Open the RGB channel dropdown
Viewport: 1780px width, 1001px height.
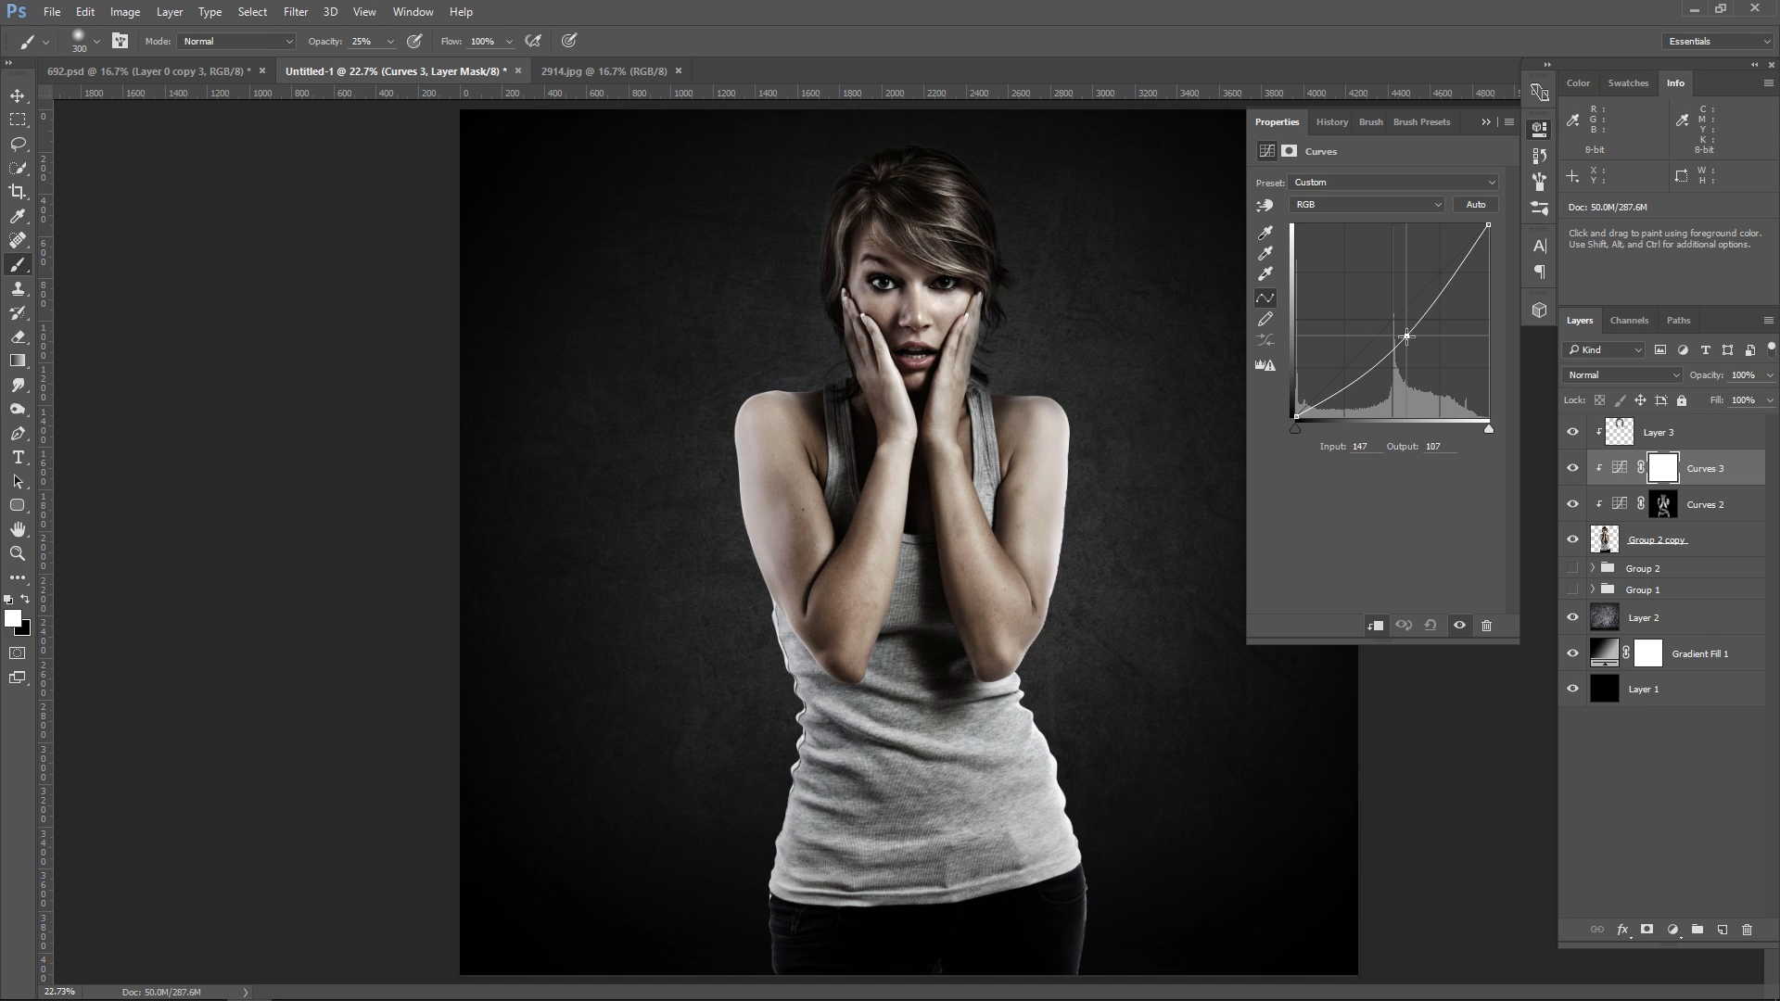pyautogui.click(x=1367, y=205)
